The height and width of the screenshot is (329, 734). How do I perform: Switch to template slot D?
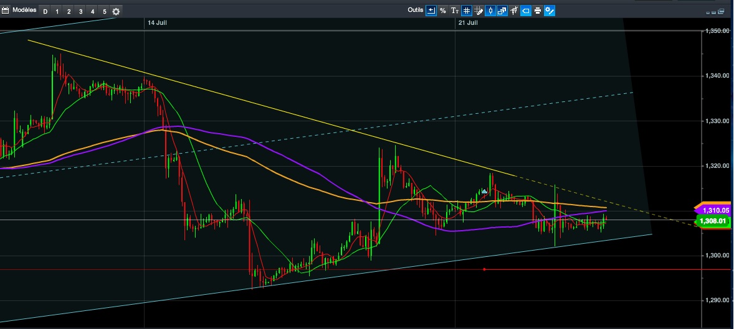[45, 11]
